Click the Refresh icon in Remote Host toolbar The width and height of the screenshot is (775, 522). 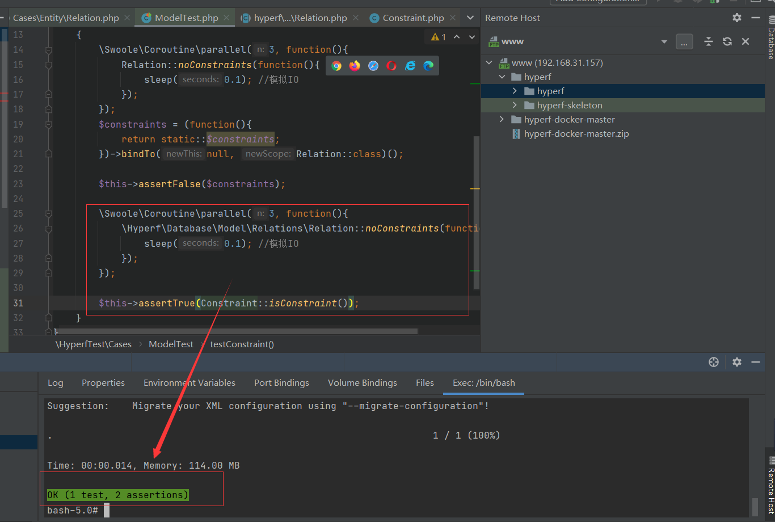tap(727, 41)
